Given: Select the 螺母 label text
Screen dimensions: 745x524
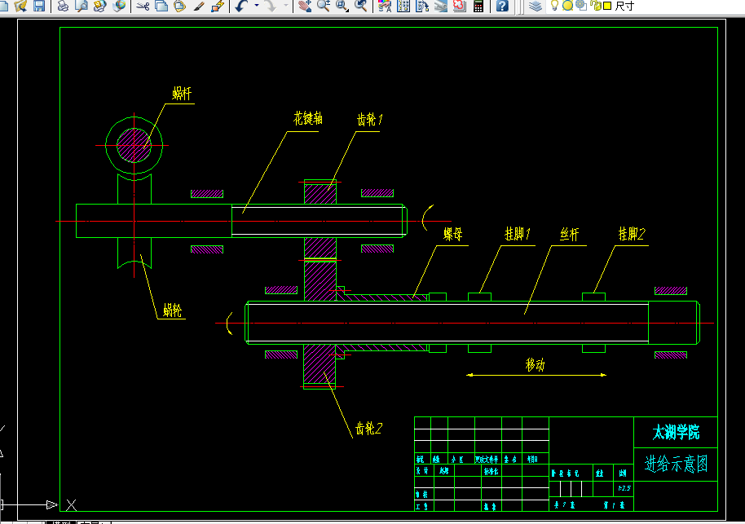Looking at the screenshot, I should (453, 234).
